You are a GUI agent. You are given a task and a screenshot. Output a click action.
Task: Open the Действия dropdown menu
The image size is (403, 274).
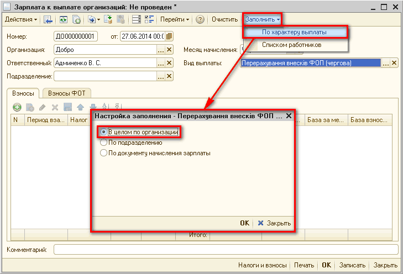click(21, 19)
